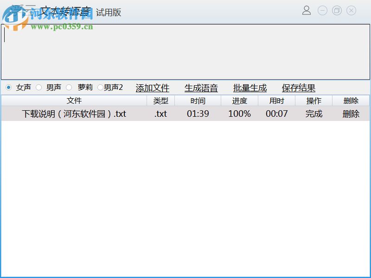Click the 文件 column header
Viewport: 371px width, 278px height.
[74, 101]
